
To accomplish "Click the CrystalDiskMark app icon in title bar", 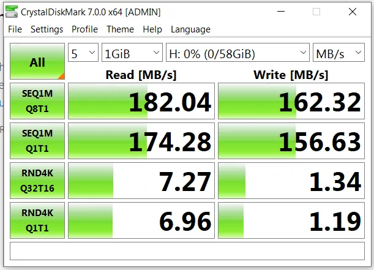I will [x=12, y=12].
